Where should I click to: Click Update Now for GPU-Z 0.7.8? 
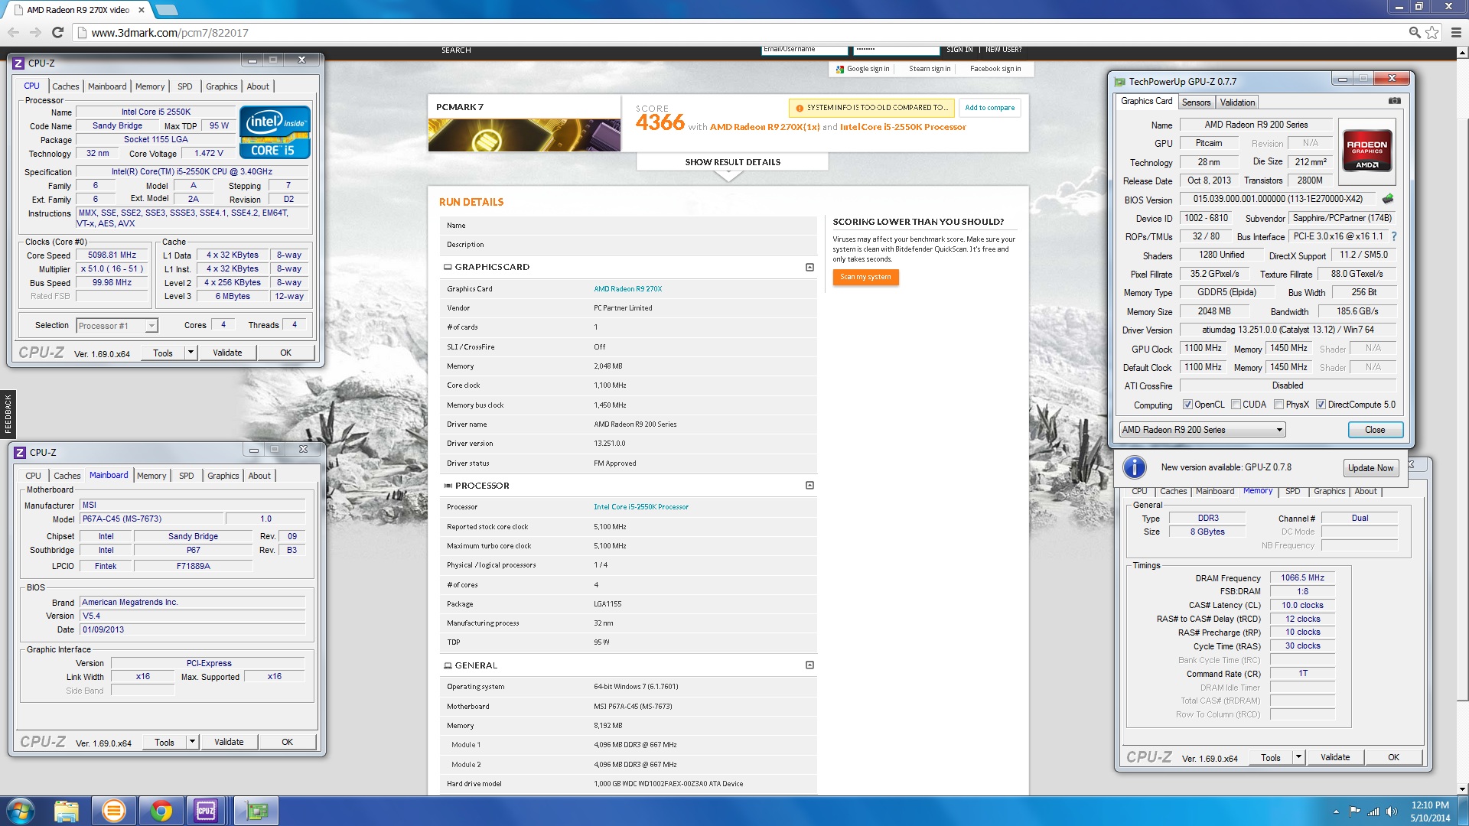click(1370, 468)
